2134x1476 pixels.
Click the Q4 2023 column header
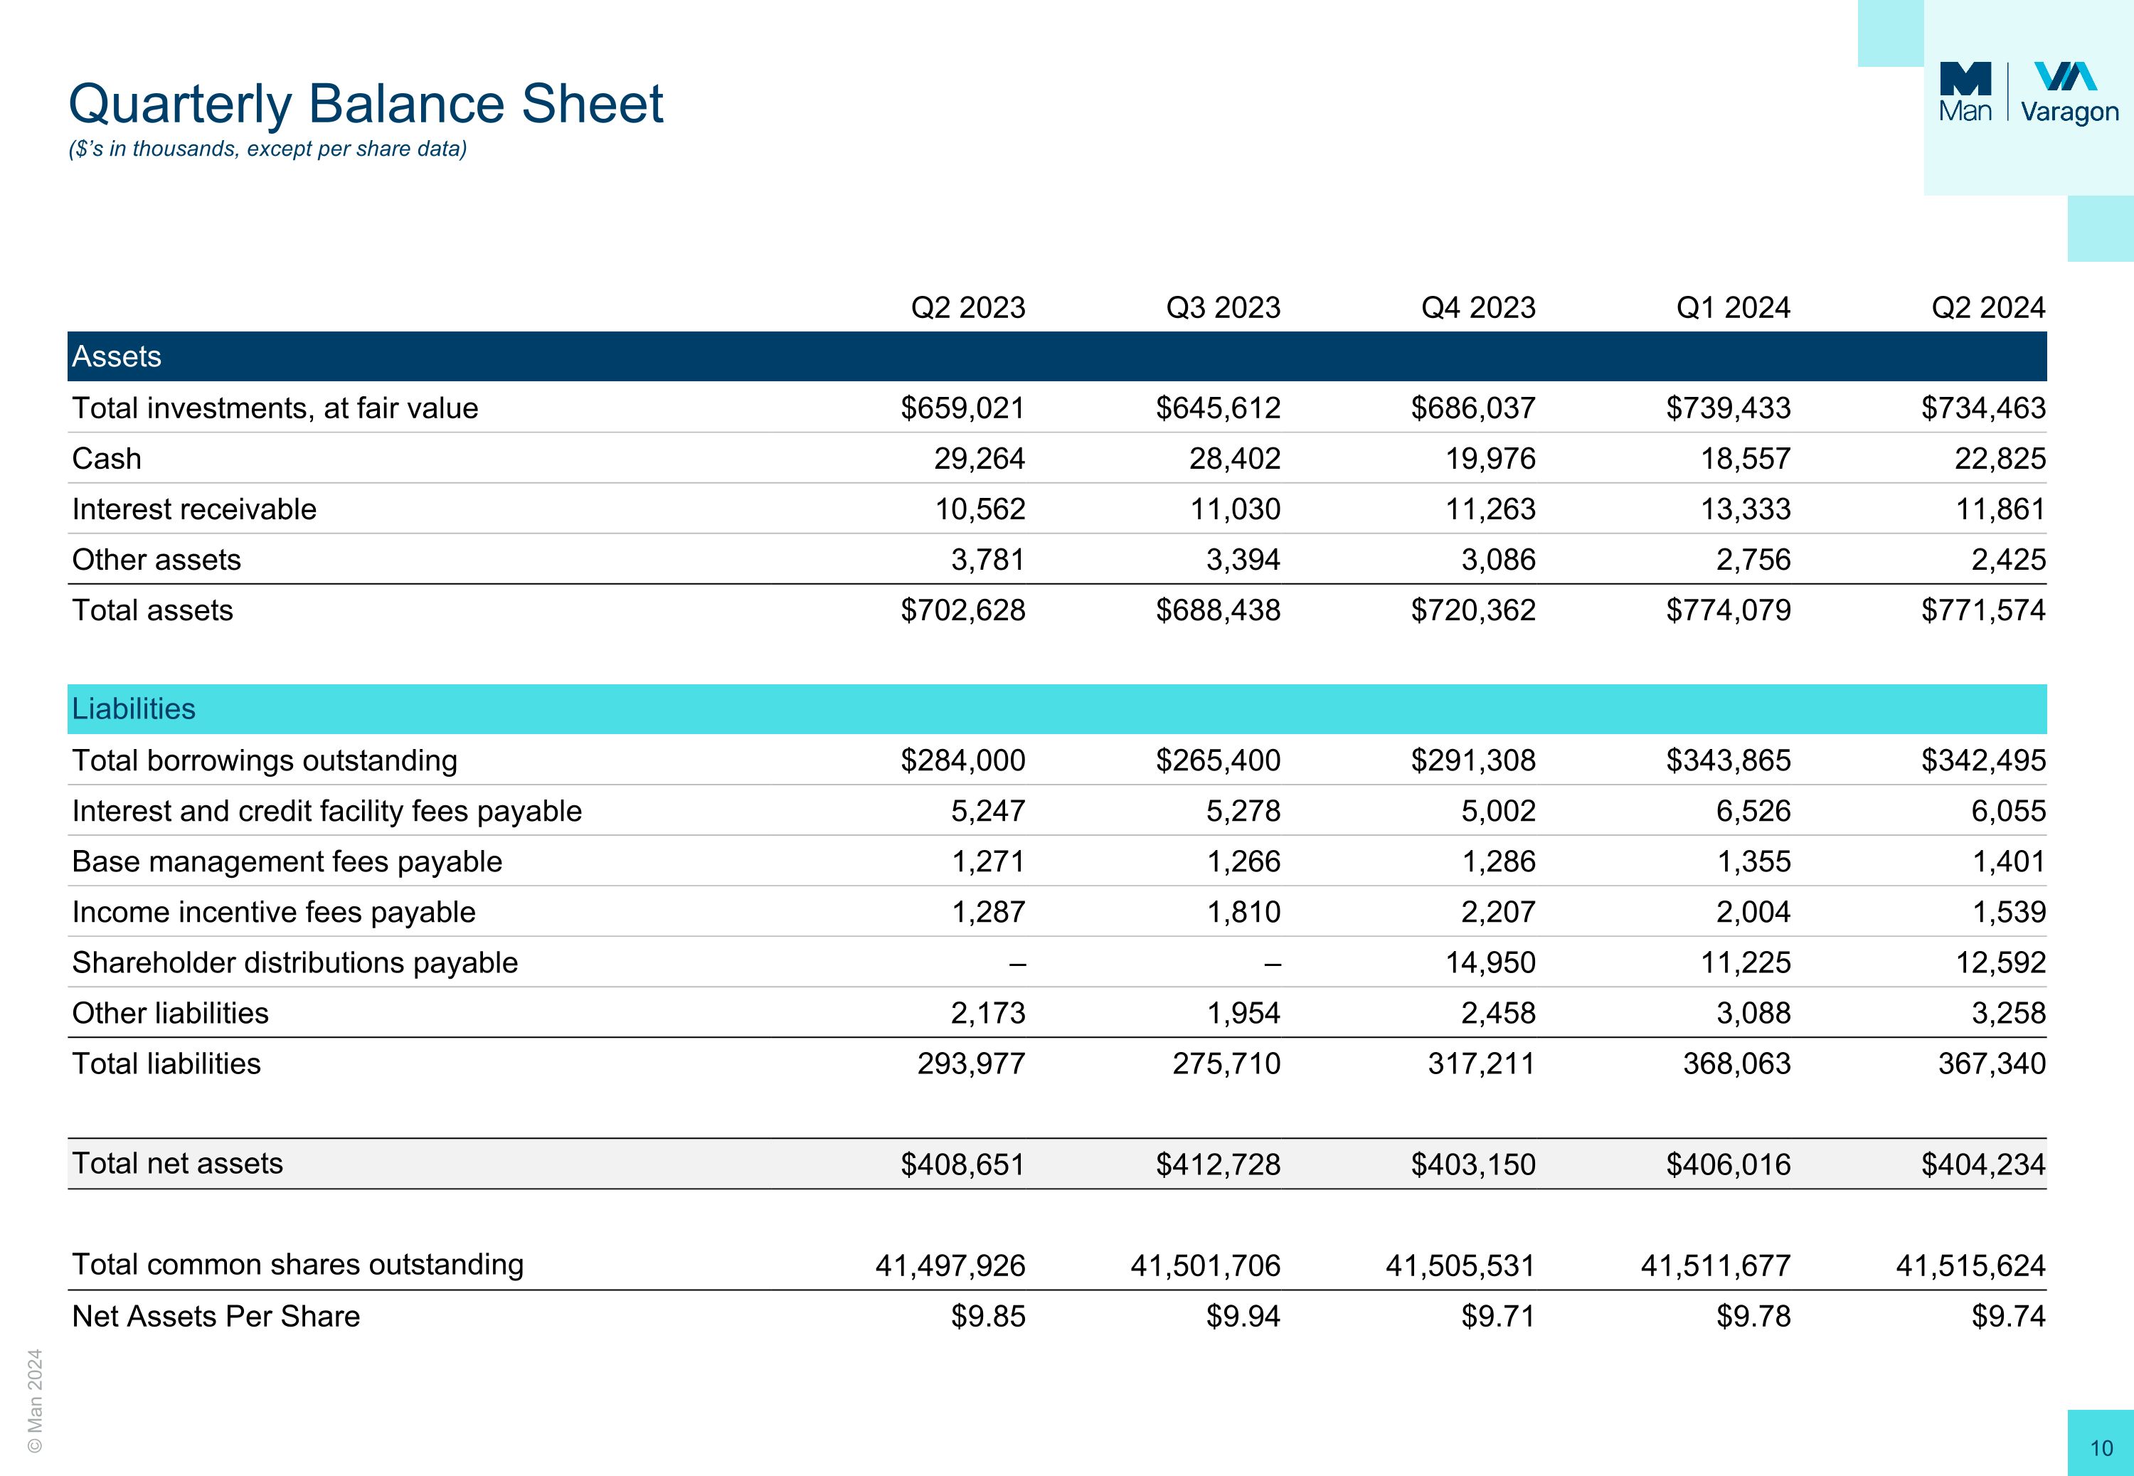pyautogui.click(x=1478, y=307)
